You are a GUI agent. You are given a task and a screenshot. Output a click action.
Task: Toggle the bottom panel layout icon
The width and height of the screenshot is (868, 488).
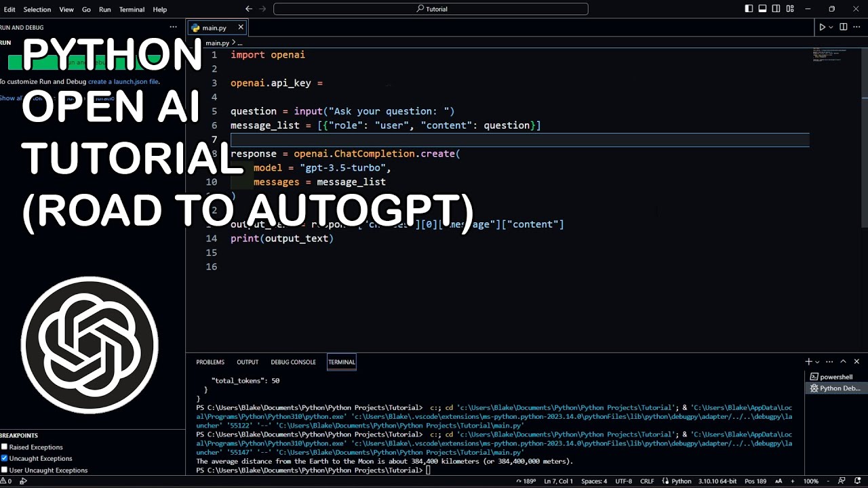[x=762, y=9]
